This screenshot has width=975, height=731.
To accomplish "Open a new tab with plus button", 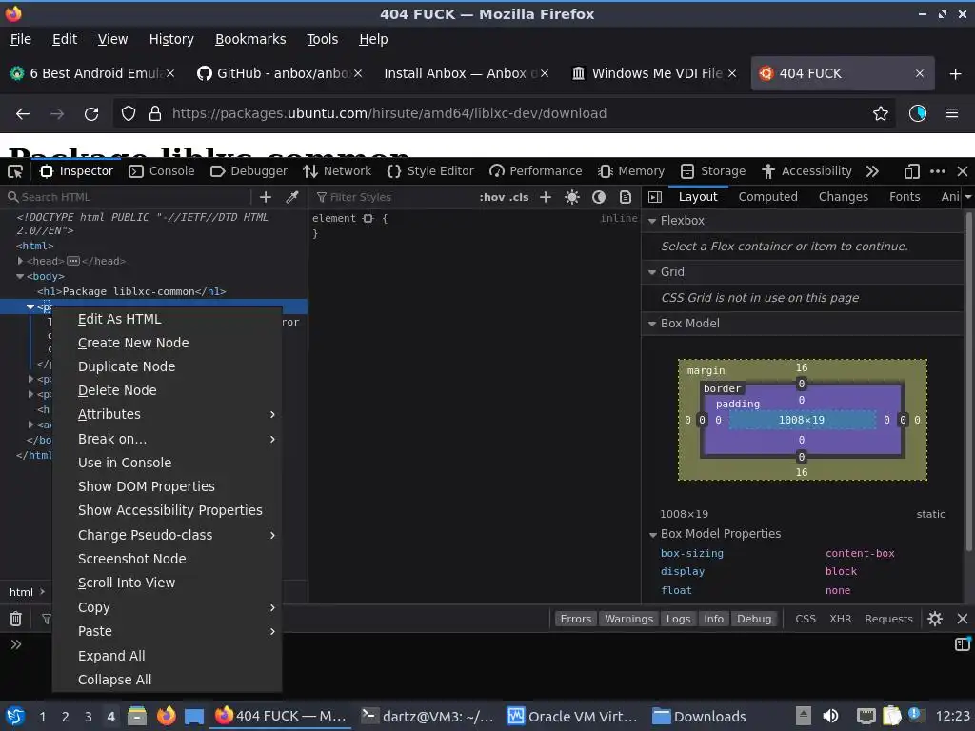I will pyautogui.click(x=956, y=74).
